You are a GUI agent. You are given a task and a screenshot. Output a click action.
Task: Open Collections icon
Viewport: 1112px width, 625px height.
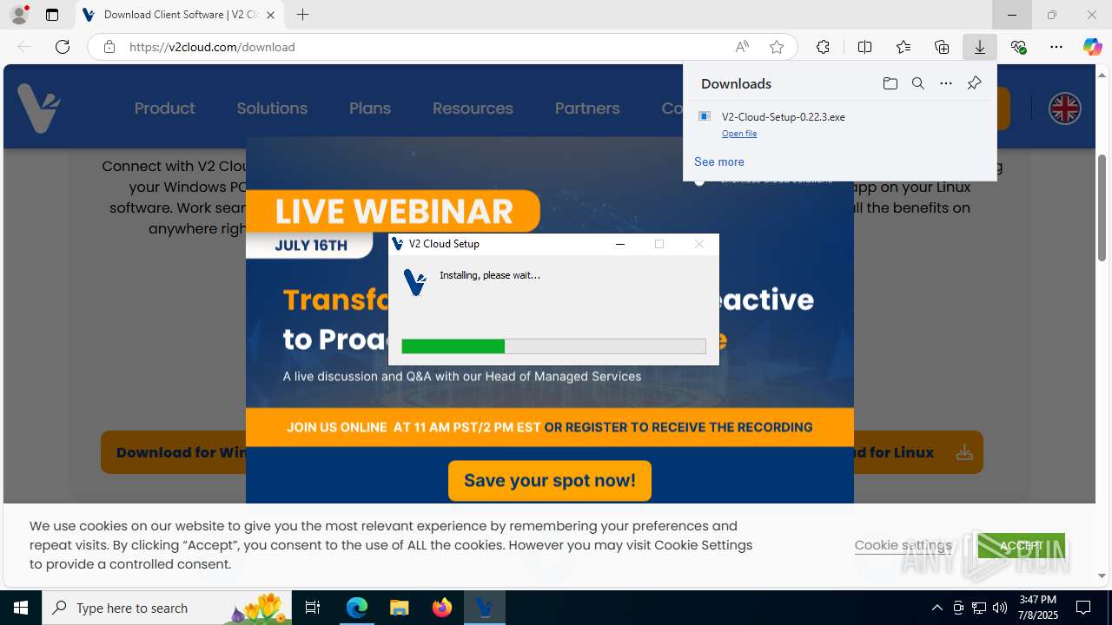click(942, 47)
